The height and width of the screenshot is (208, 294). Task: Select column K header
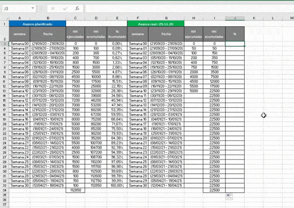point(254,18)
